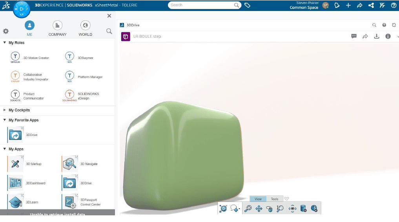Click the mesh display settings icon
The image size is (399, 222).
tap(314, 209)
